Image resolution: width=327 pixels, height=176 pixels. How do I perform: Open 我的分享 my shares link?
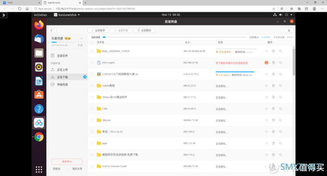point(77,169)
